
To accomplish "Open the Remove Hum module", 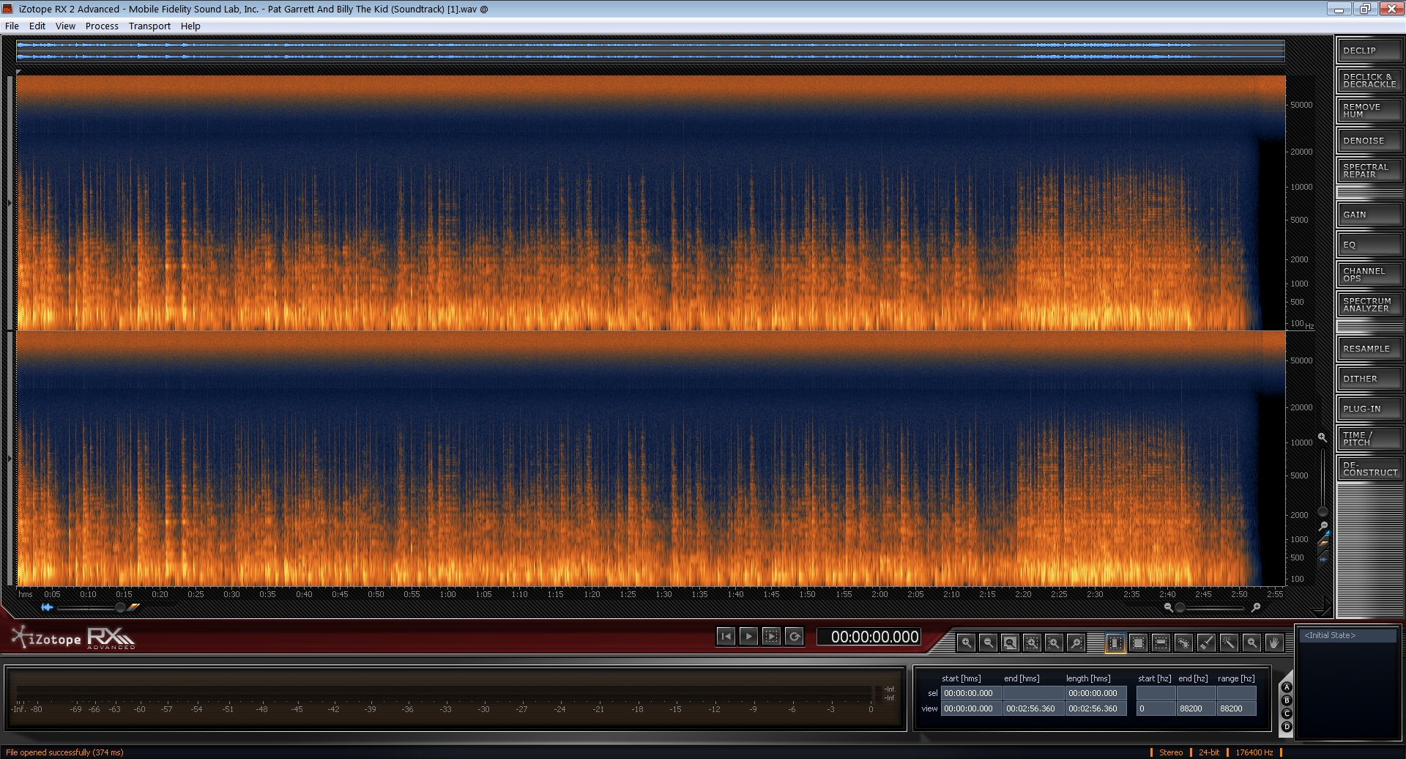I will (1369, 111).
